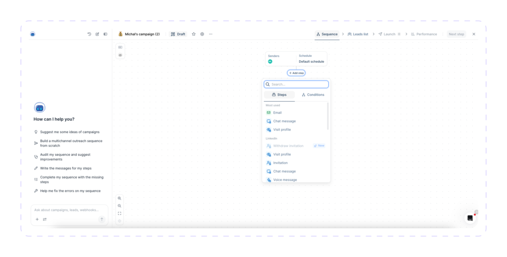Click the second icon in top canvas toolbar
The image size is (507, 257).
click(x=120, y=55)
